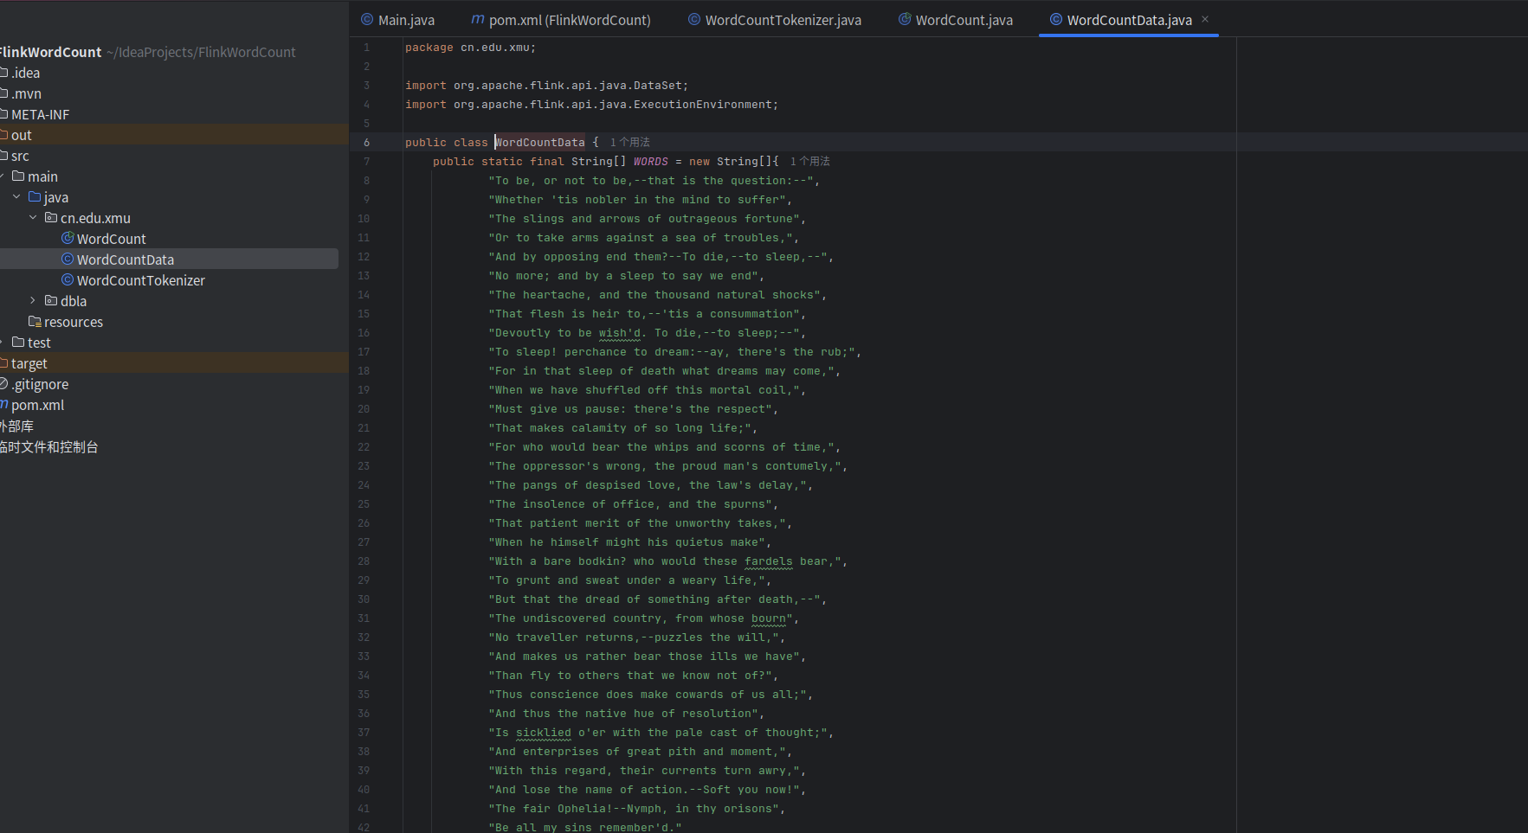
Task: Click the dbla package icon
Action: pyautogui.click(x=51, y=301)
